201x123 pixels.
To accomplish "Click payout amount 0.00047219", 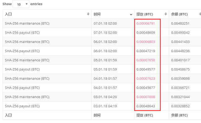I will (146, 51).
